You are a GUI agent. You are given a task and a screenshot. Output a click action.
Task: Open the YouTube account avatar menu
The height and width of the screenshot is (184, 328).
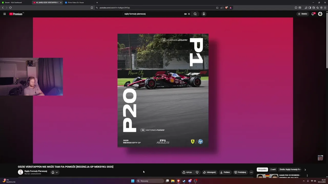point(320,14)
